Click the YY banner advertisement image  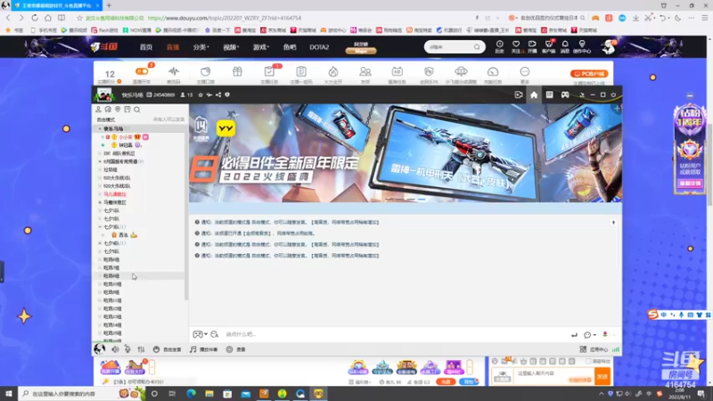(406, 153)
